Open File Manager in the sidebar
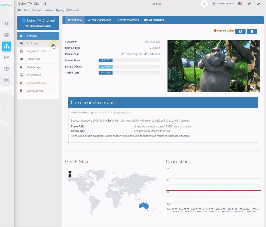This screenshot has width=266, height=227. pyautogui.click(x=38, y=67)
